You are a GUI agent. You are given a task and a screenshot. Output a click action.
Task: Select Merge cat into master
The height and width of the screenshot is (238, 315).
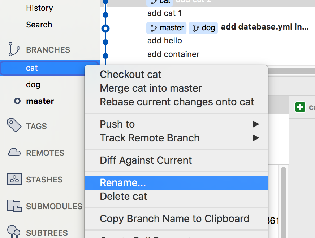tap(151, 88)
